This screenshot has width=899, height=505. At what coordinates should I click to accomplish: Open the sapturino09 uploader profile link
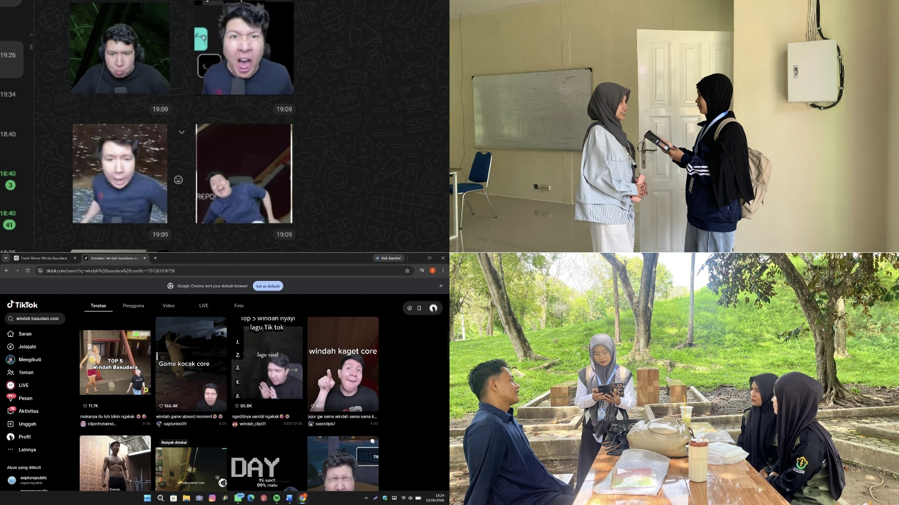(175, 424)
